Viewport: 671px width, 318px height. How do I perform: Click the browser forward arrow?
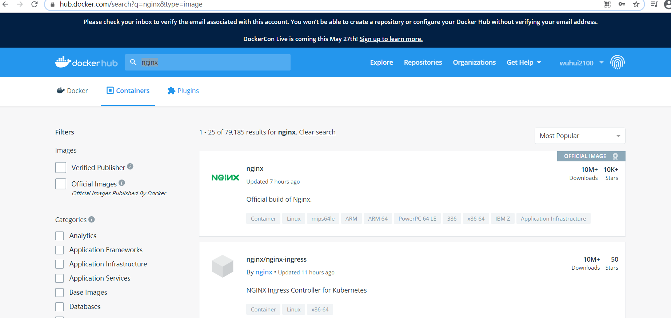(20, 4)
